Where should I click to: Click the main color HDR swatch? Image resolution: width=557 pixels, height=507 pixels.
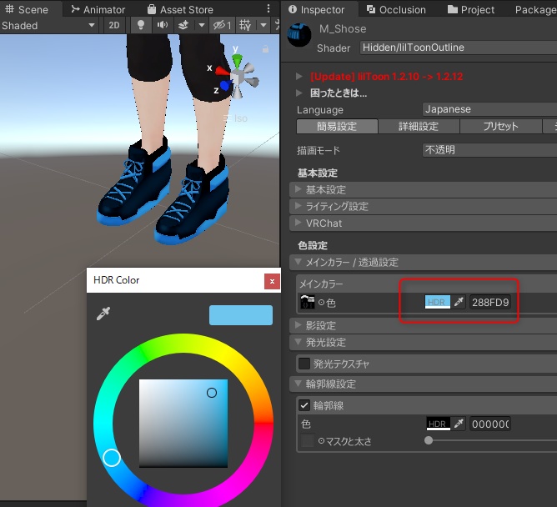437,302
